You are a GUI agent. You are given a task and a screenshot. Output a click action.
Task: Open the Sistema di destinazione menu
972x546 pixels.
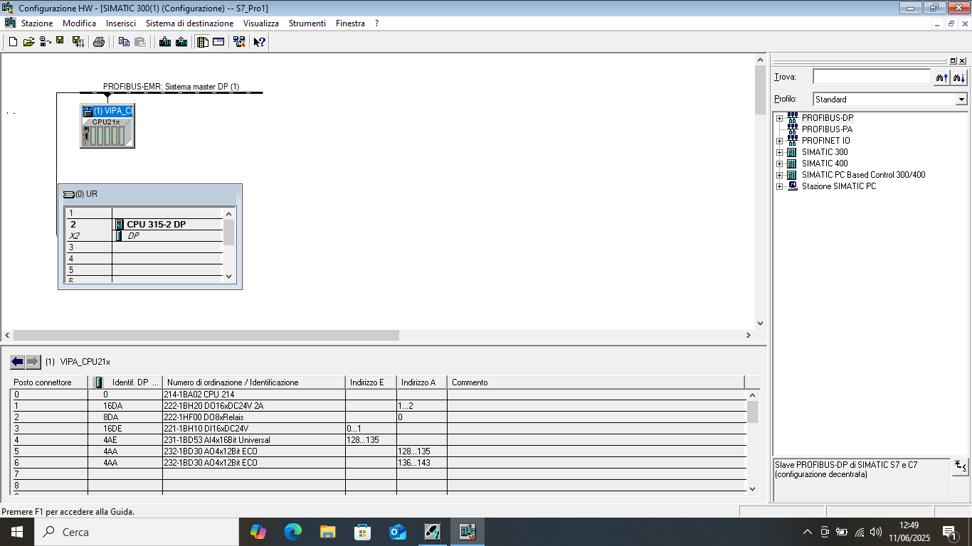(x=189, y=23)
